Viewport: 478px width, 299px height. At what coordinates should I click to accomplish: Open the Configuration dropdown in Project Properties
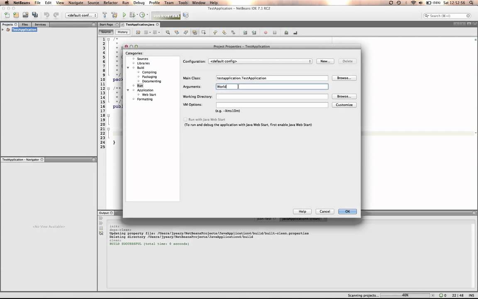(260, 61)
